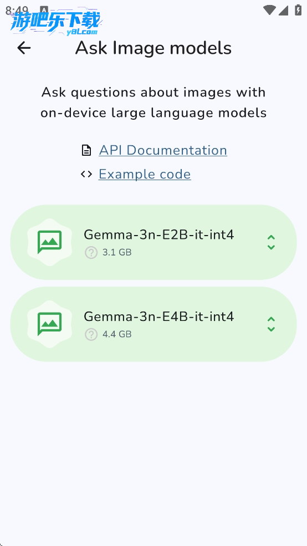Tap the Ask Image models title
The width and height of the screenshot is (307, 546).
point(153,48)
